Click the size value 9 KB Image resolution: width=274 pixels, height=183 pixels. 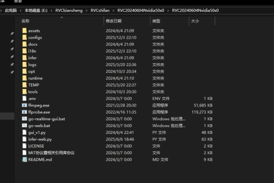pos(208,159)
